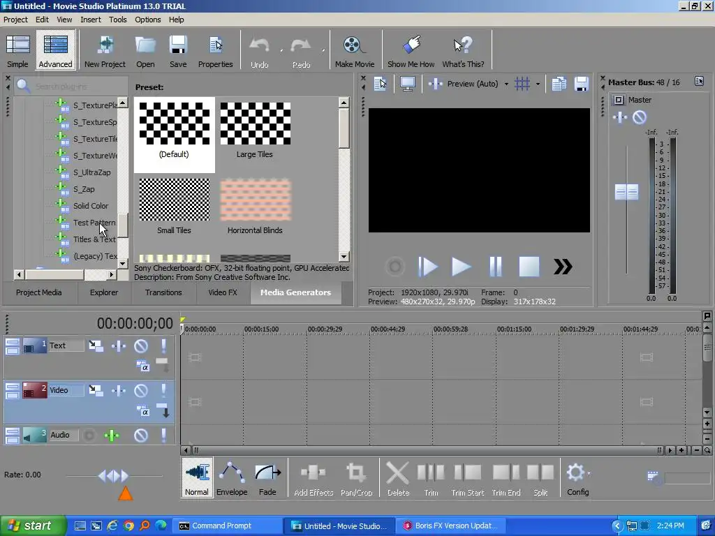Click the Play button in preview
The image size is (715, 536).
coord(461,267)
